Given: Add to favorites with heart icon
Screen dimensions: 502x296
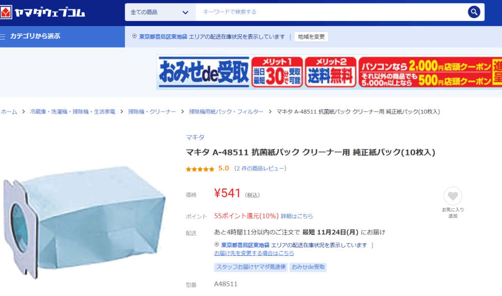Looking at the screenshot, I should (452, 196).
